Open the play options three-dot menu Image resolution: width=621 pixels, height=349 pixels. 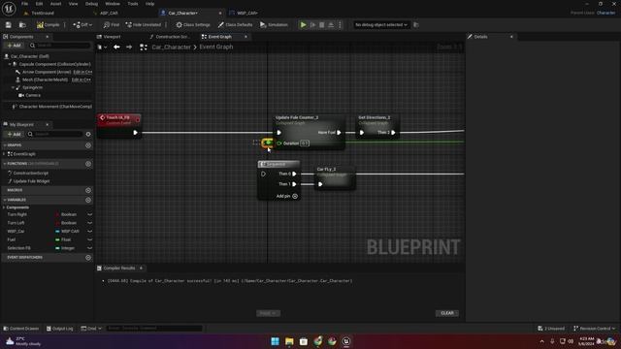point(340,25)
